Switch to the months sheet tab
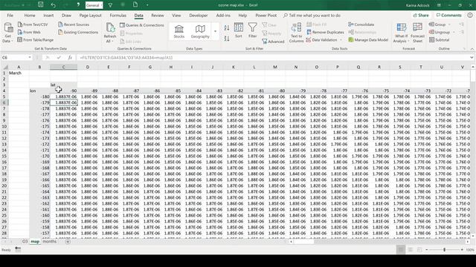The height and width of the screenshot is (267, 476). point(50,242)
